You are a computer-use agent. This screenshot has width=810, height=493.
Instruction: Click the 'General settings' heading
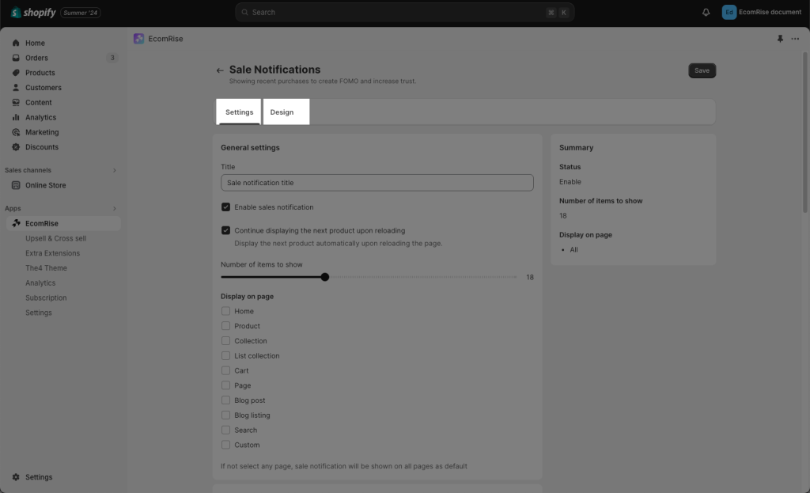coord(250,148)
